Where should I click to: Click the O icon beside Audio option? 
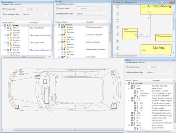click(x=134, y=88)
